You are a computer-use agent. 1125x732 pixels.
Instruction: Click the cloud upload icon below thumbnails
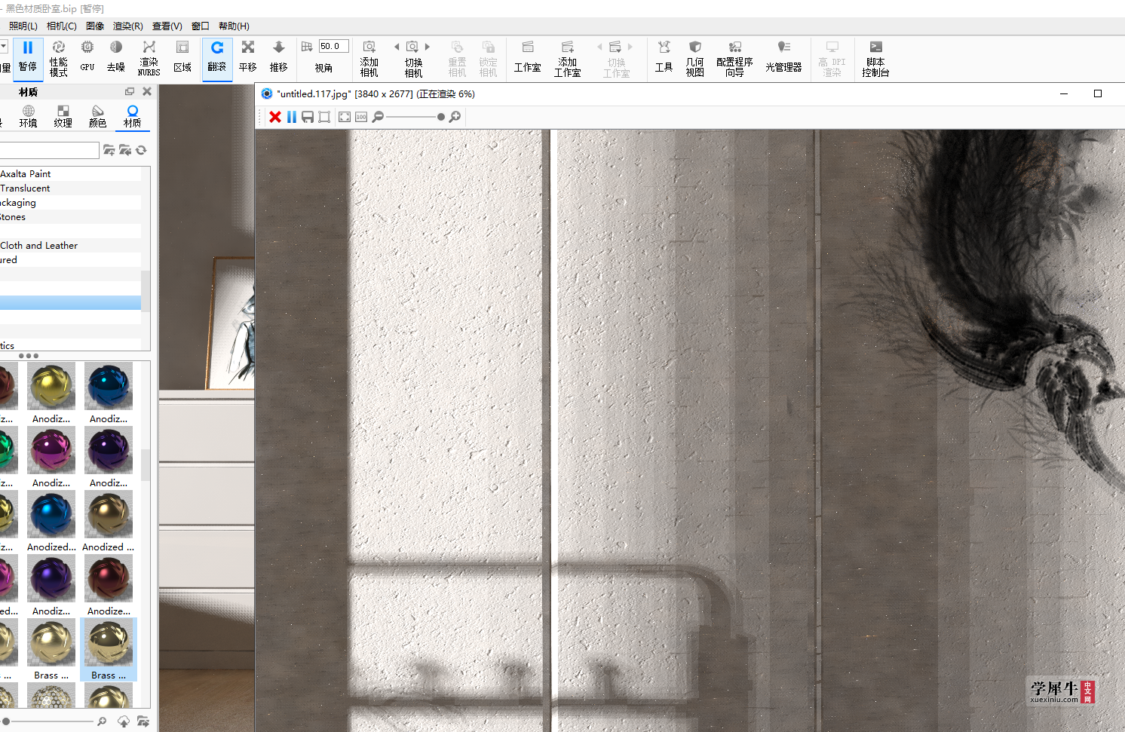point(124,721)
